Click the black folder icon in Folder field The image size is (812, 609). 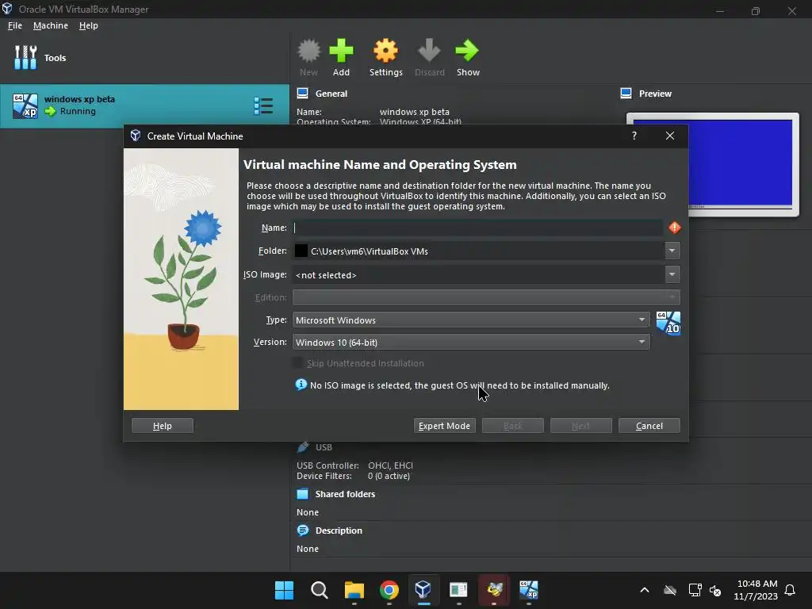[x=301, y=251]
